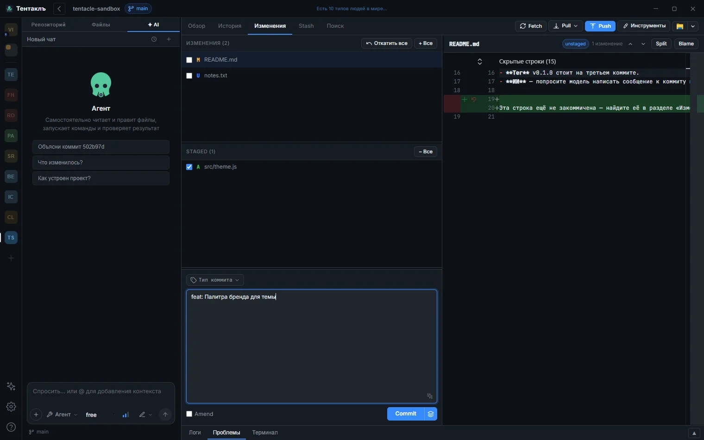The image size is (704, 440).
Task: Open help question mark icon
Action: [11, 427]
